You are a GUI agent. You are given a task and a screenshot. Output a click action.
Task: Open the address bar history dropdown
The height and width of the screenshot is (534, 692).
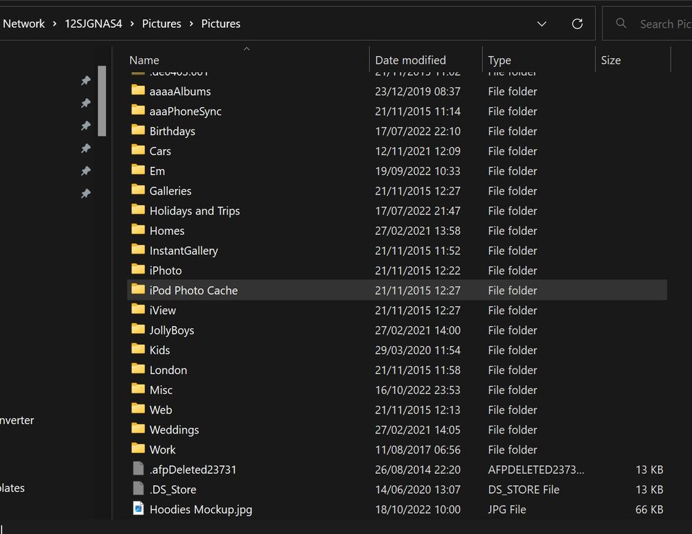click(542, 24)
